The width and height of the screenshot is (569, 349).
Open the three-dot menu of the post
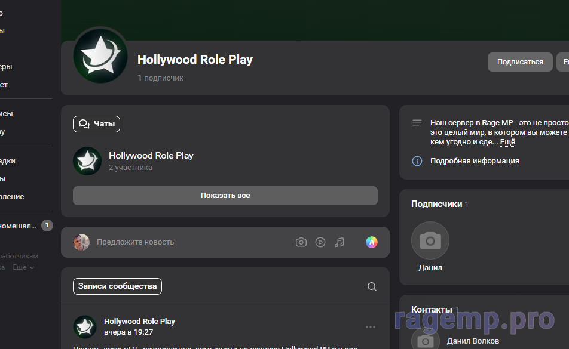coord(371,327)
